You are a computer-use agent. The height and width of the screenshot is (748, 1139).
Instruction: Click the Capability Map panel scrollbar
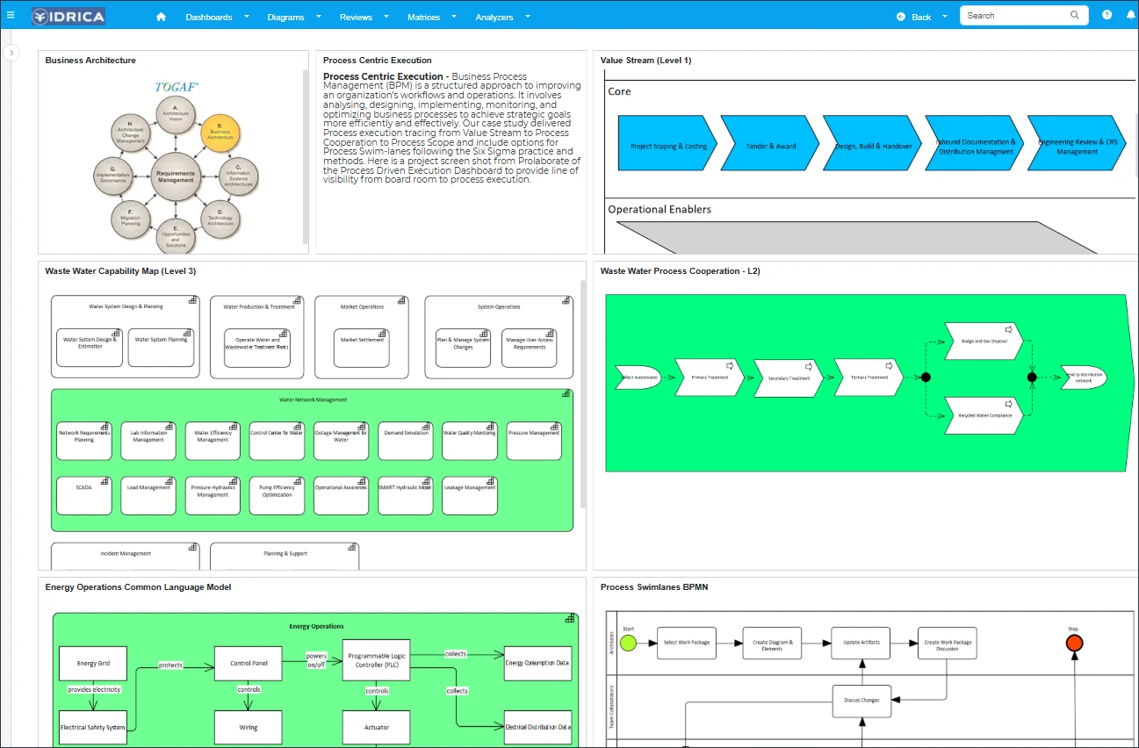click(583, 395)
